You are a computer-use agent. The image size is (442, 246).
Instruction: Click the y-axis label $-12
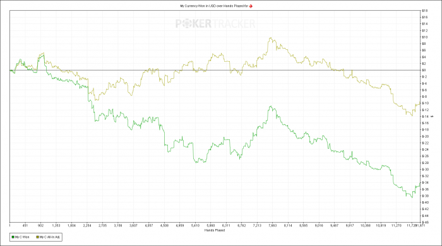click(x=425, y=110)
